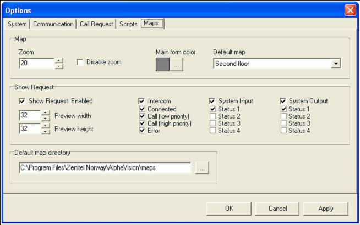Click the Preview width down arrow
Image resolution: width=360 pixels, height=225 pixels.
pos(46,119)
